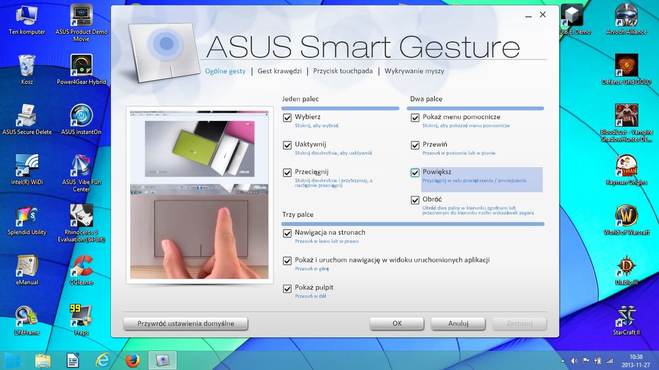Screen dimensions: 659x370
Task: Launch BloodLust Vampire ShadowHunter shortcut
Action: coord(627,123)
